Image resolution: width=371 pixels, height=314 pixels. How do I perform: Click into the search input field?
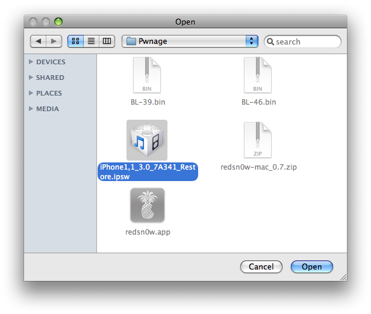(x=306, y=42)
